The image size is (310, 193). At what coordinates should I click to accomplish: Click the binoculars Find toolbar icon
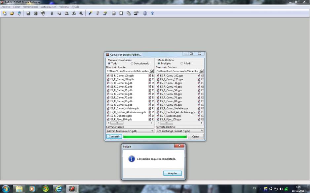pos(74,14)
